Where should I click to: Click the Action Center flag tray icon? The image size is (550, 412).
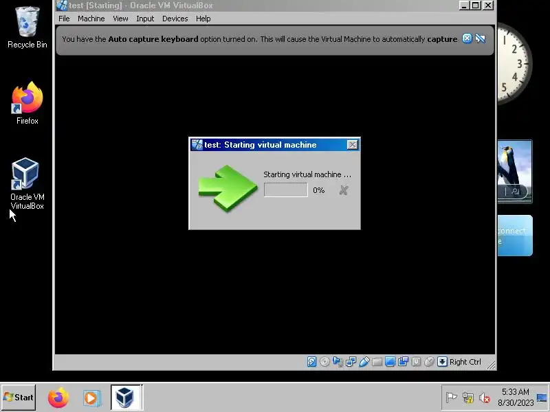pos(451,398)
